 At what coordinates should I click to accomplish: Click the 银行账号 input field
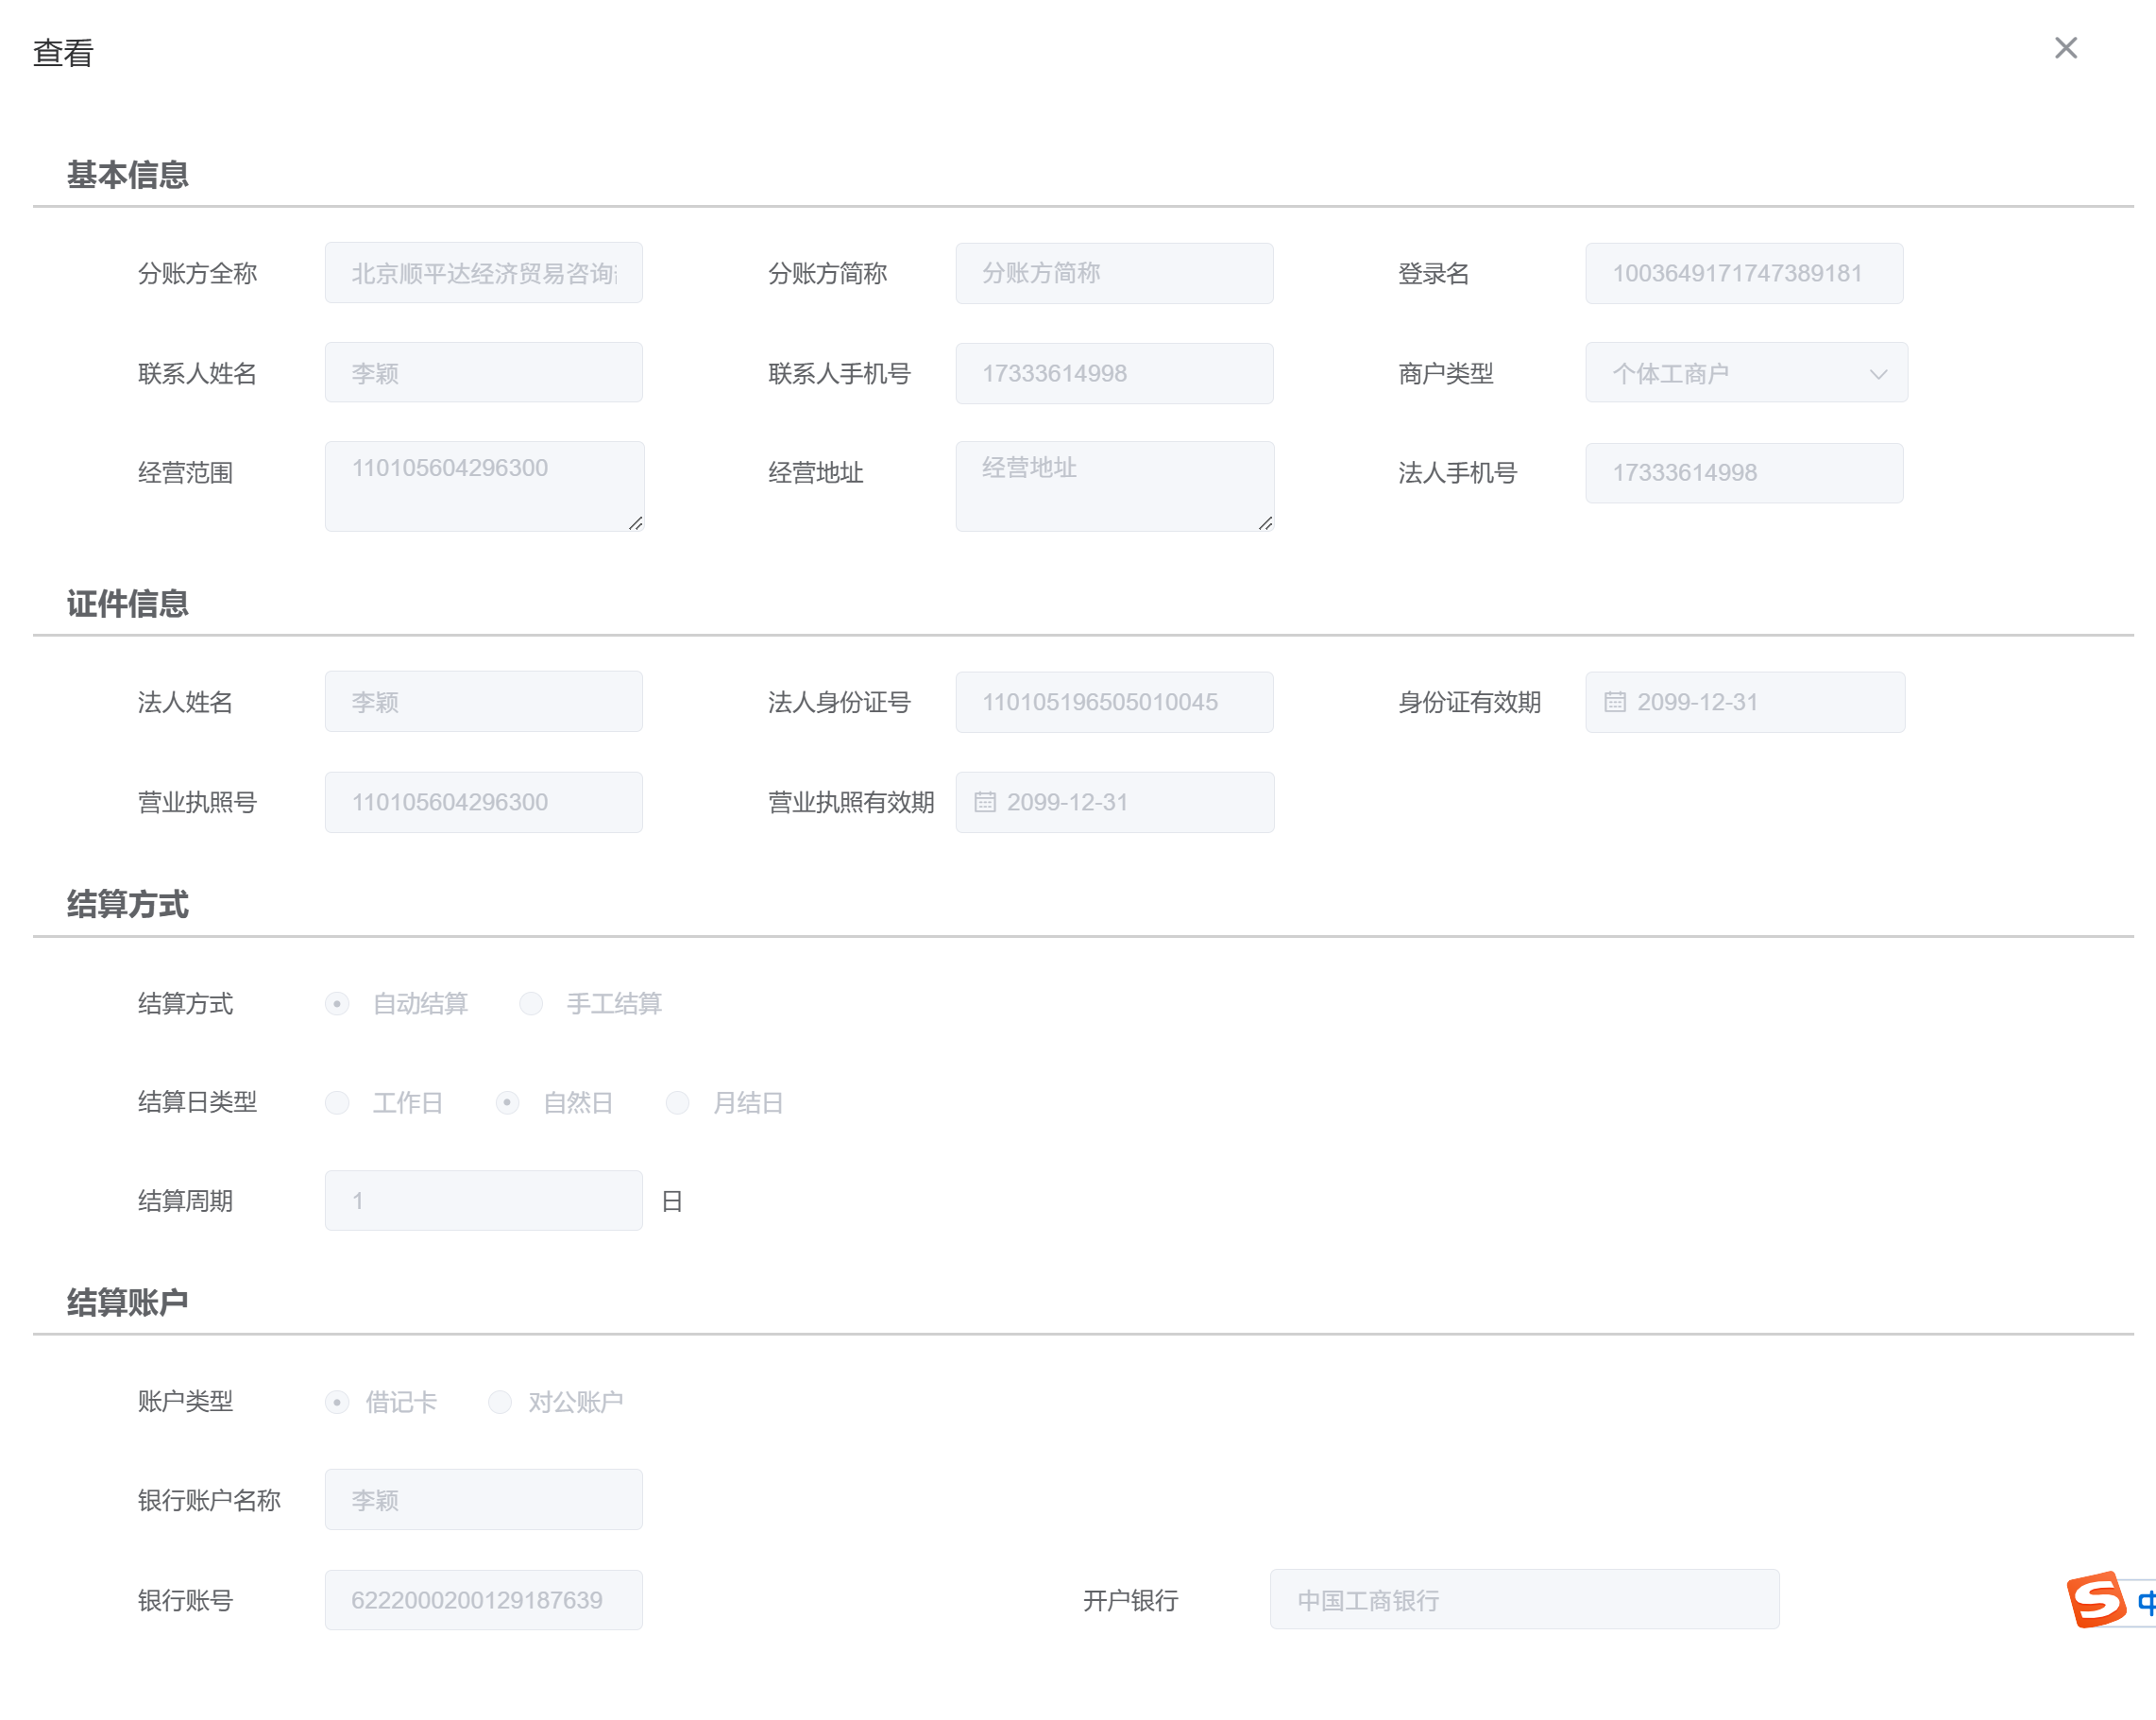click(483, 1600)
